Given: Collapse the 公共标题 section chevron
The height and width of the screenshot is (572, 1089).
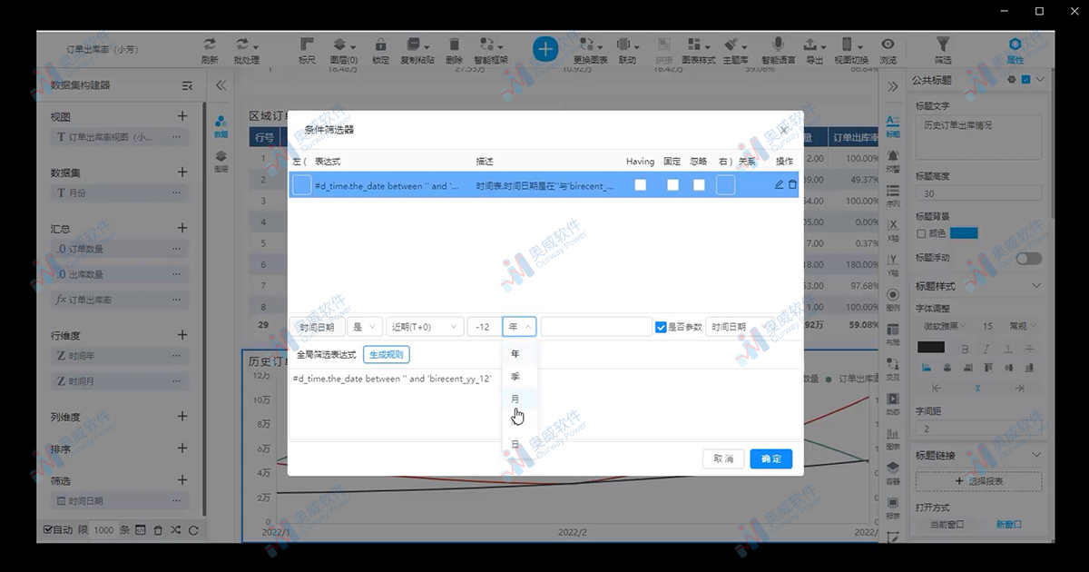Looking at the screenshot, I should pyautogui.click(x=1041, y=80).
